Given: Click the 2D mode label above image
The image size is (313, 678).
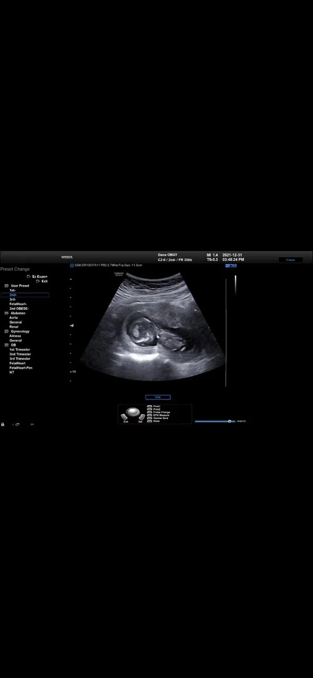Looking at the screenshot, I should click(x=72, y=265).
